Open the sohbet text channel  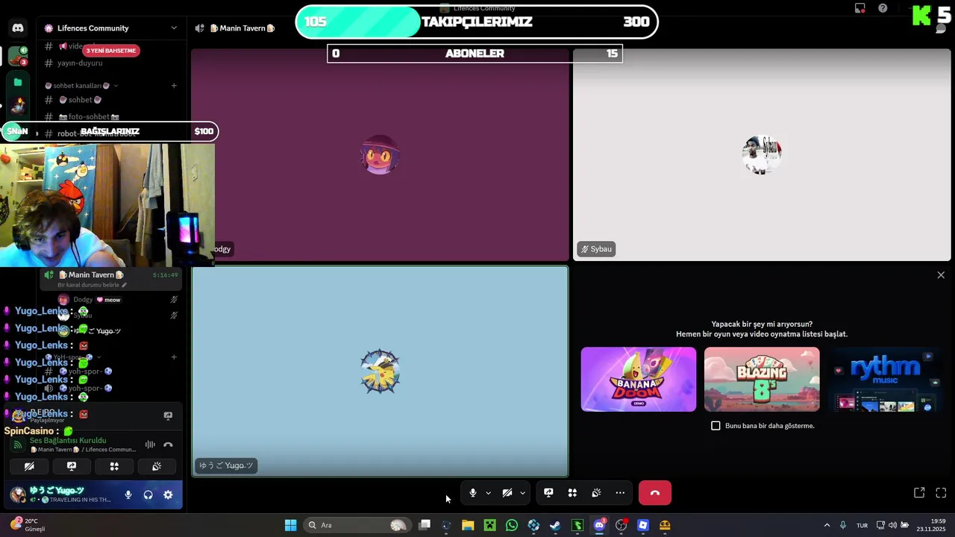click(x=80, y=100)
